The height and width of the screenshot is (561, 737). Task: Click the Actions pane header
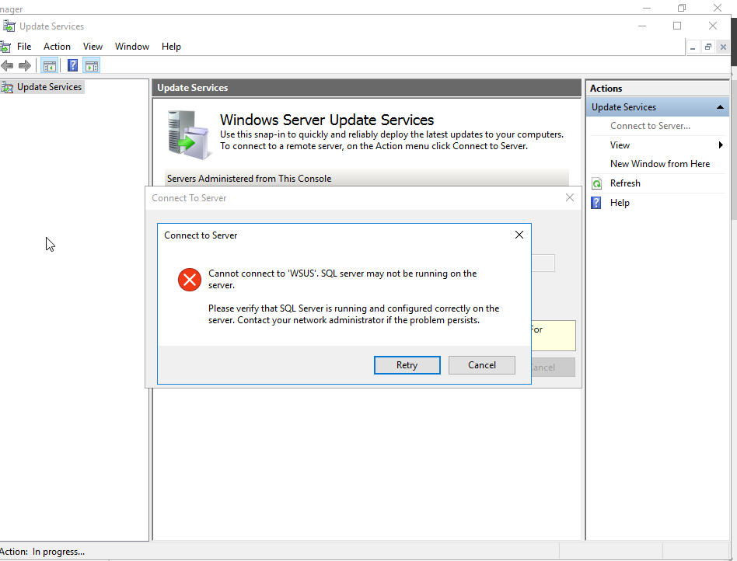coord(658,89)
